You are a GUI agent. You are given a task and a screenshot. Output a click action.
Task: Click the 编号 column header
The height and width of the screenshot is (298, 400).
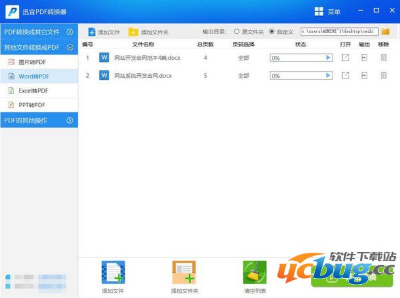tap(87, 45)
